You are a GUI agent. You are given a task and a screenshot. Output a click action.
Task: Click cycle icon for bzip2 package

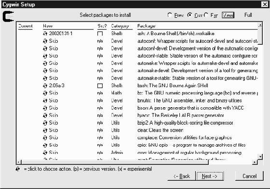point(45,123)
